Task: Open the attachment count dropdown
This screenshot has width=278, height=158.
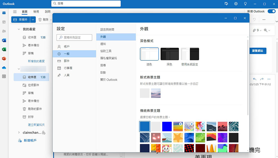Action: [261, 31]
